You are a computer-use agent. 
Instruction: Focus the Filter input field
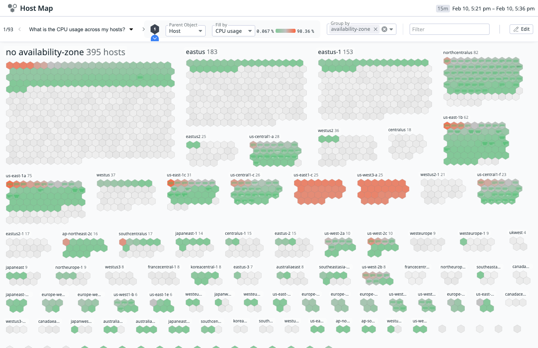(x=449, y=29)
